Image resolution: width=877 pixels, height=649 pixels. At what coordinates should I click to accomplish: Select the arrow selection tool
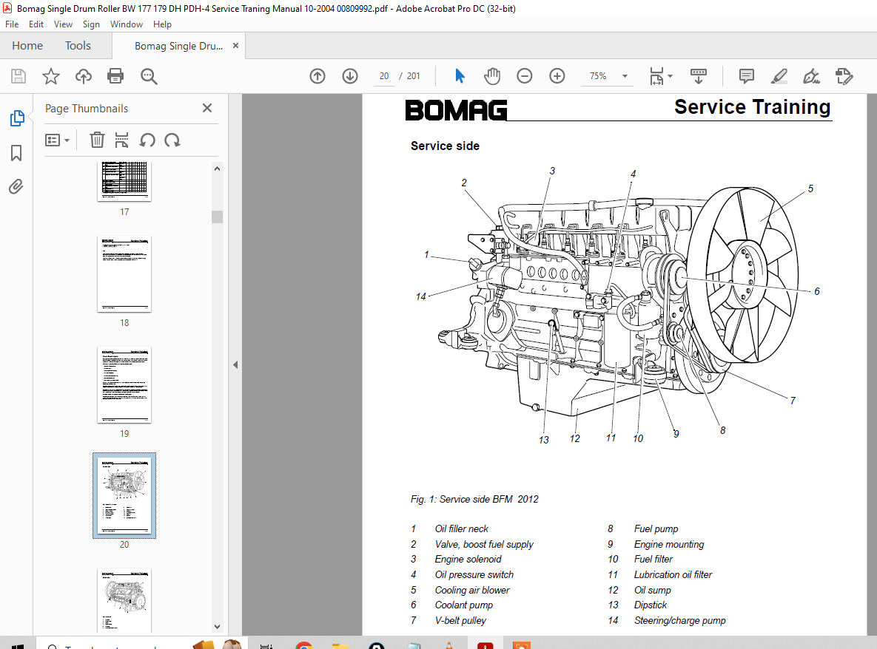point(460,76)
